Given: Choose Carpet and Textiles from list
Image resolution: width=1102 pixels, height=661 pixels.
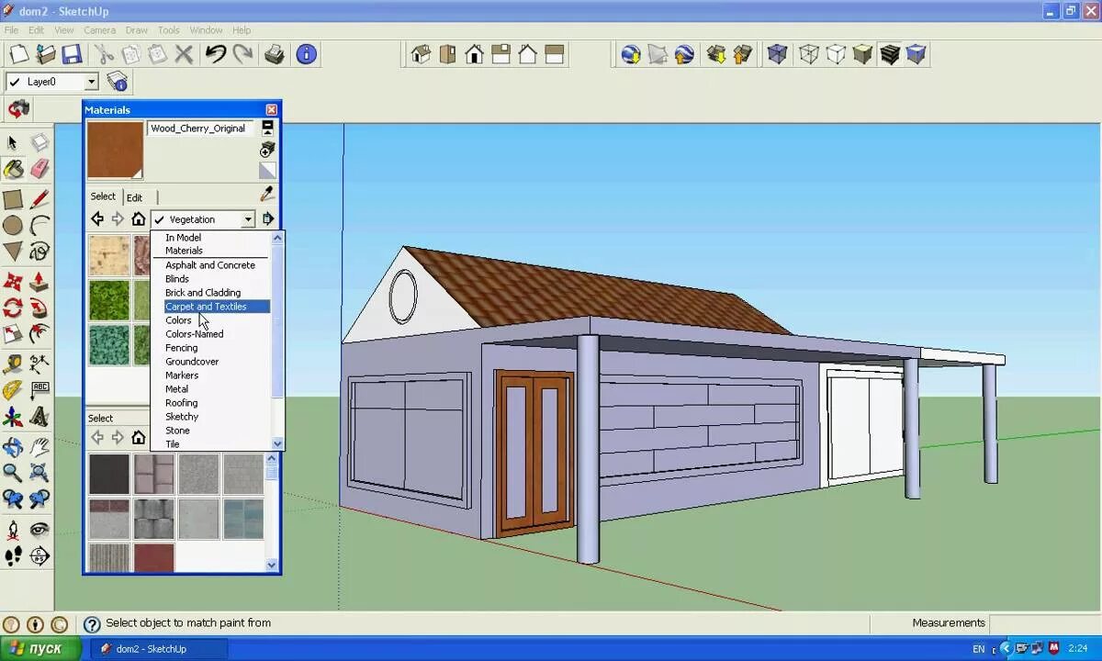Looking at the screenshot, I should (217, 307).
